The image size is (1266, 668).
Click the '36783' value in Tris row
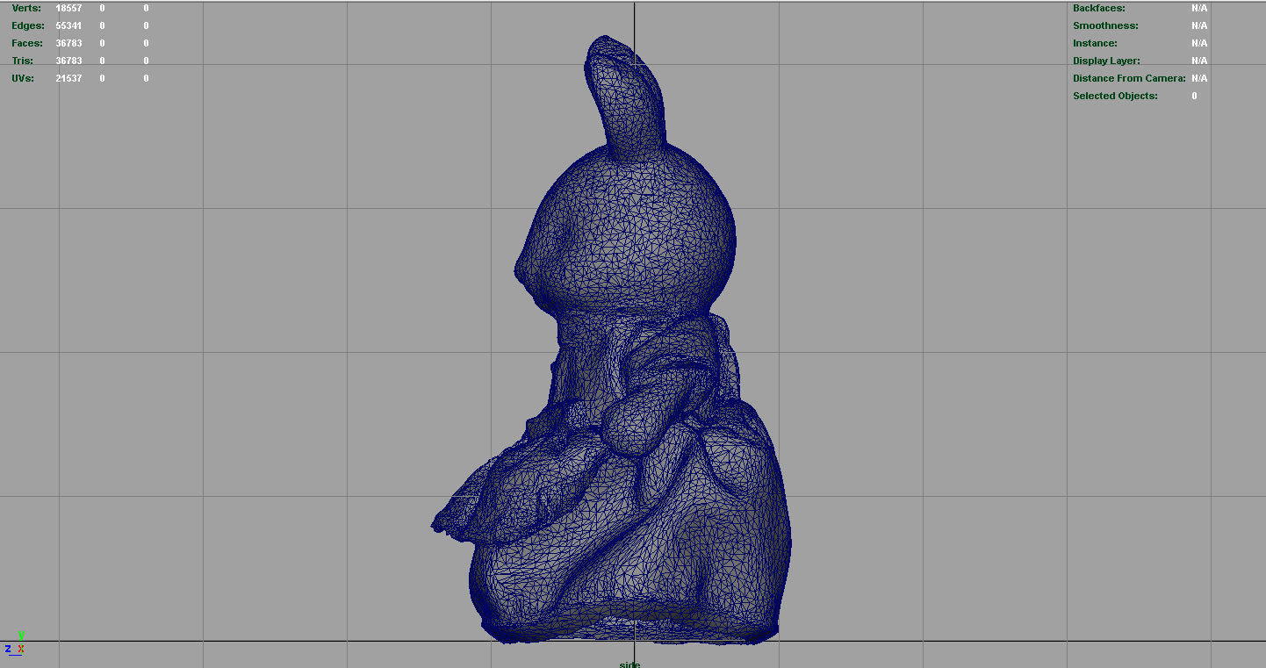pyautogui.click(x=68, y=61)
